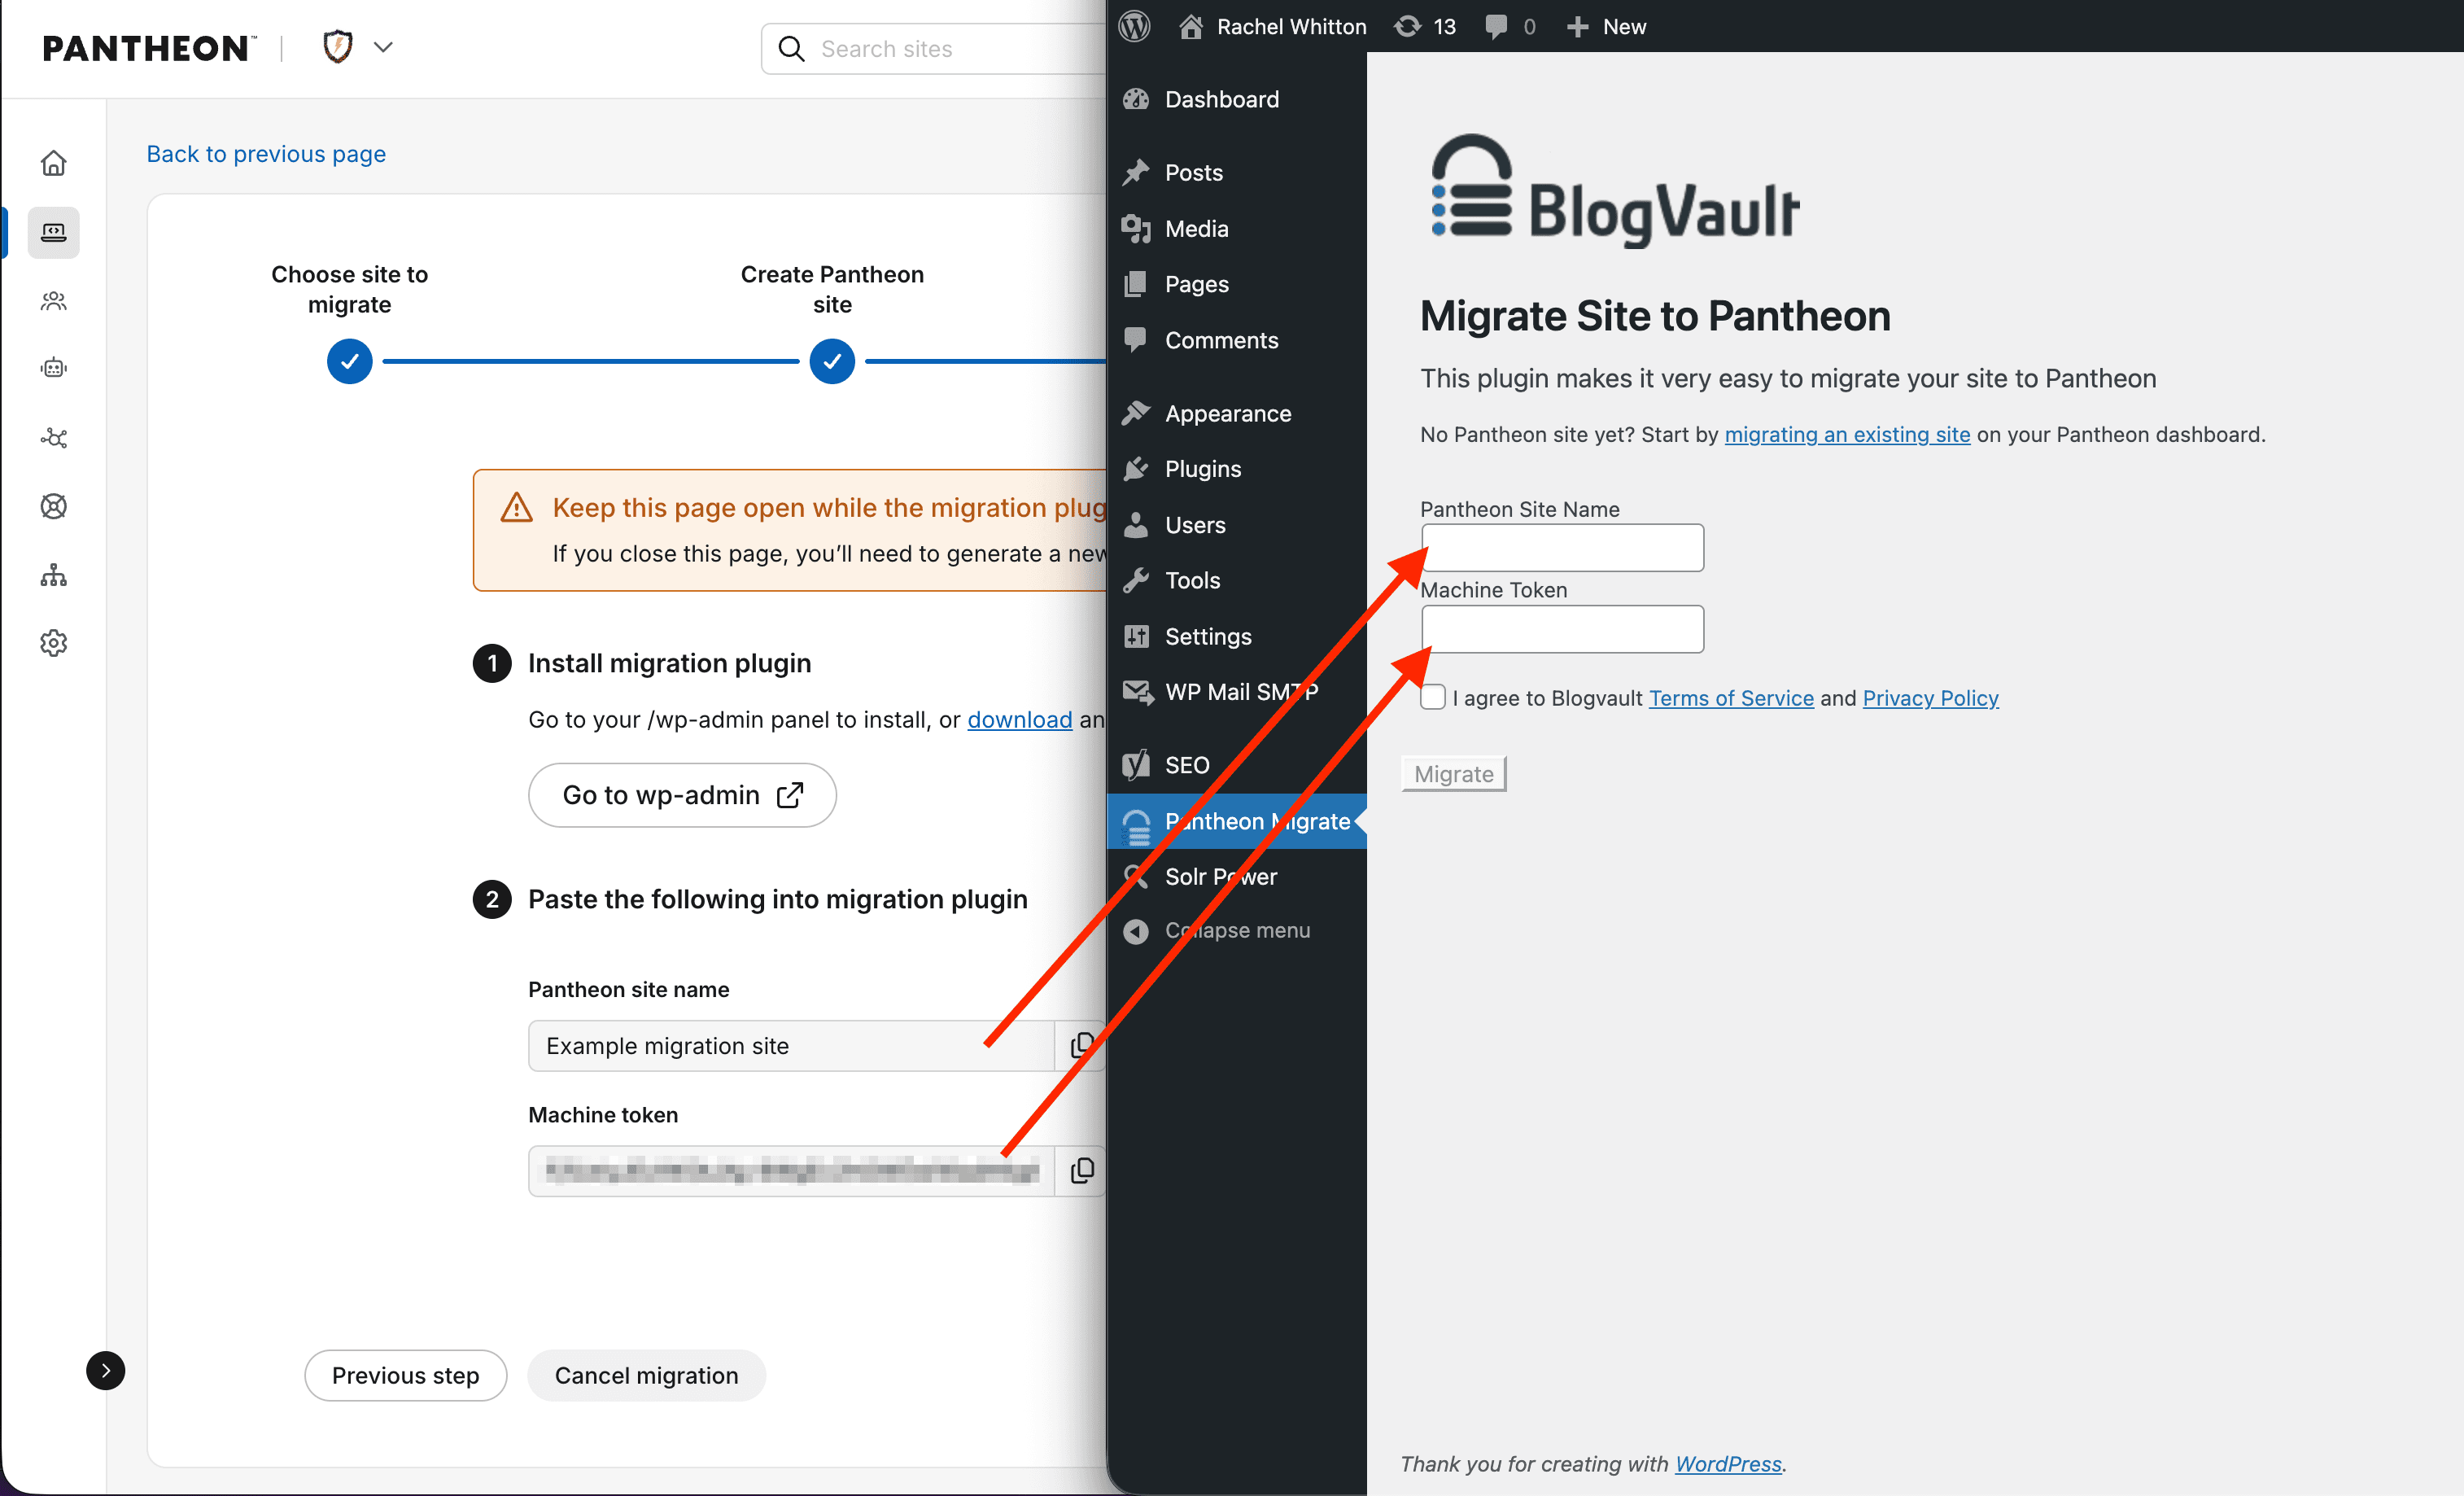This screenshot has height=1496, width=2464.
Task: Open the New content menu
Action: pyautogui.click(x=1607, y=26)
